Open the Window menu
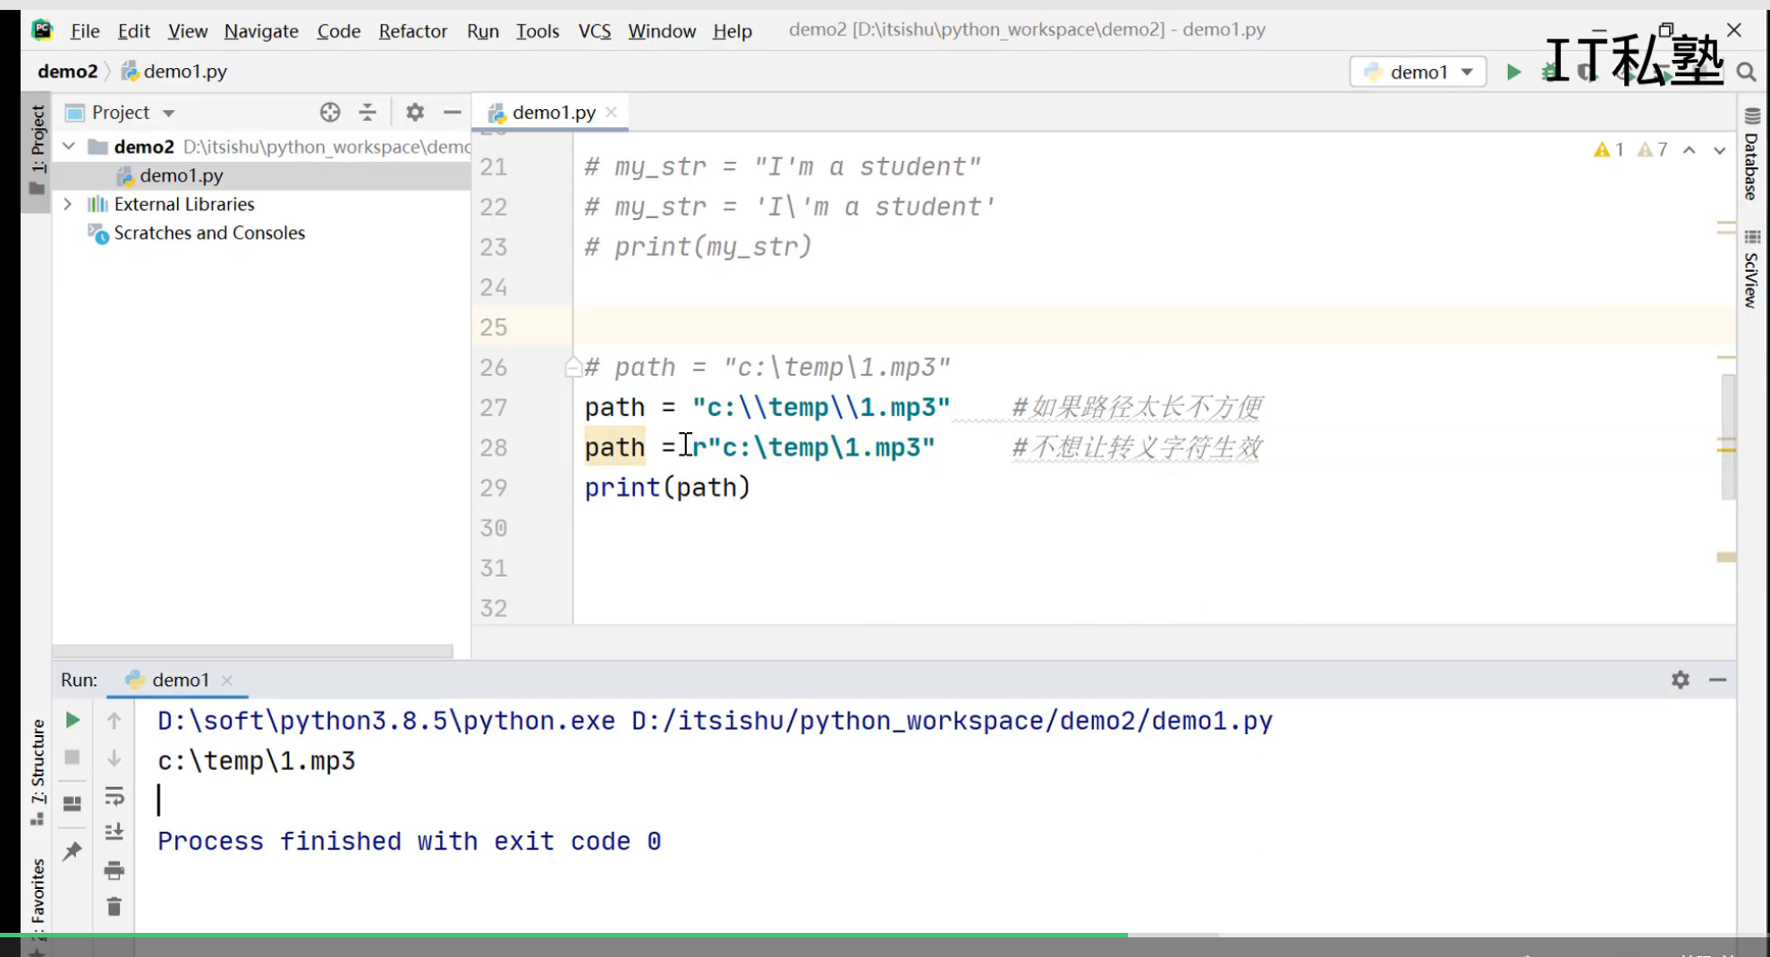The image size is (1770, 957). (x=661, y=30)
